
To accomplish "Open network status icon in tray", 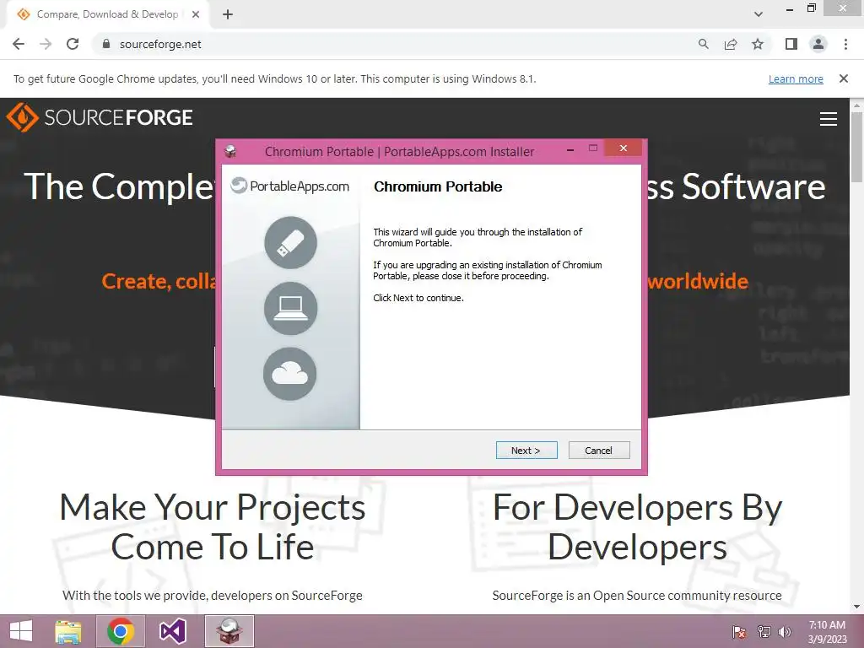I will 764,632.
